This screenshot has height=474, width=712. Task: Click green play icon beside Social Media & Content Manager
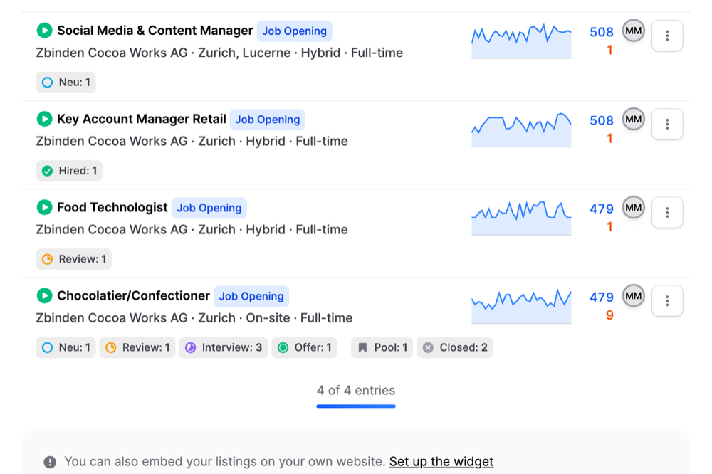(44, 31)
